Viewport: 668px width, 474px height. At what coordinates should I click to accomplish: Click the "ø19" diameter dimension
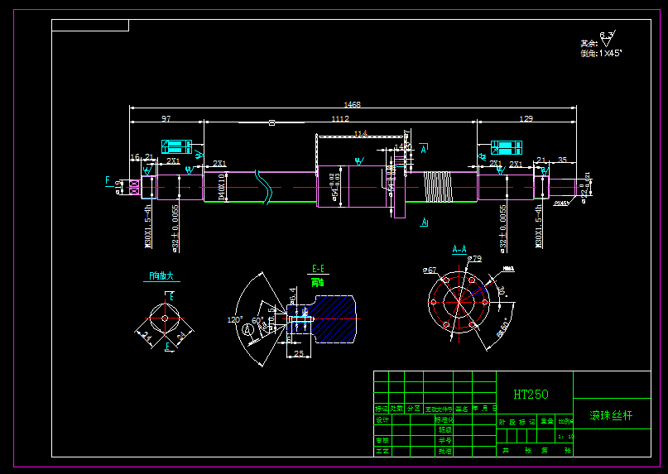pyautogui.click(x=118, y=188)
